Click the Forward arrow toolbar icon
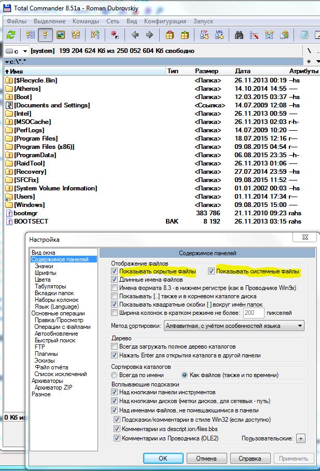This screenshot has height=471, width=320. click(149, 35)
